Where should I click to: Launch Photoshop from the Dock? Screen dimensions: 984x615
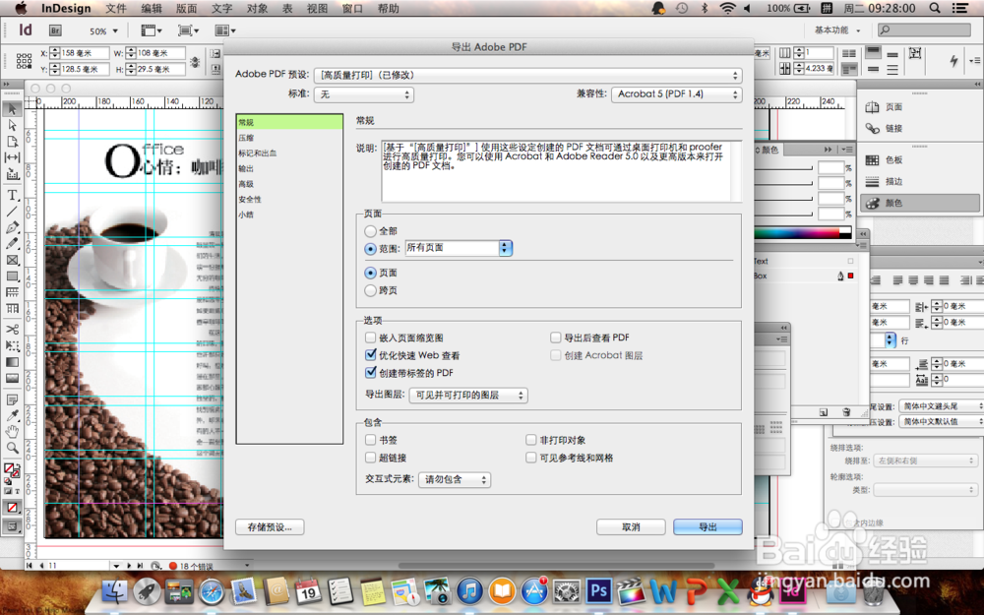[x=598, y=590]
